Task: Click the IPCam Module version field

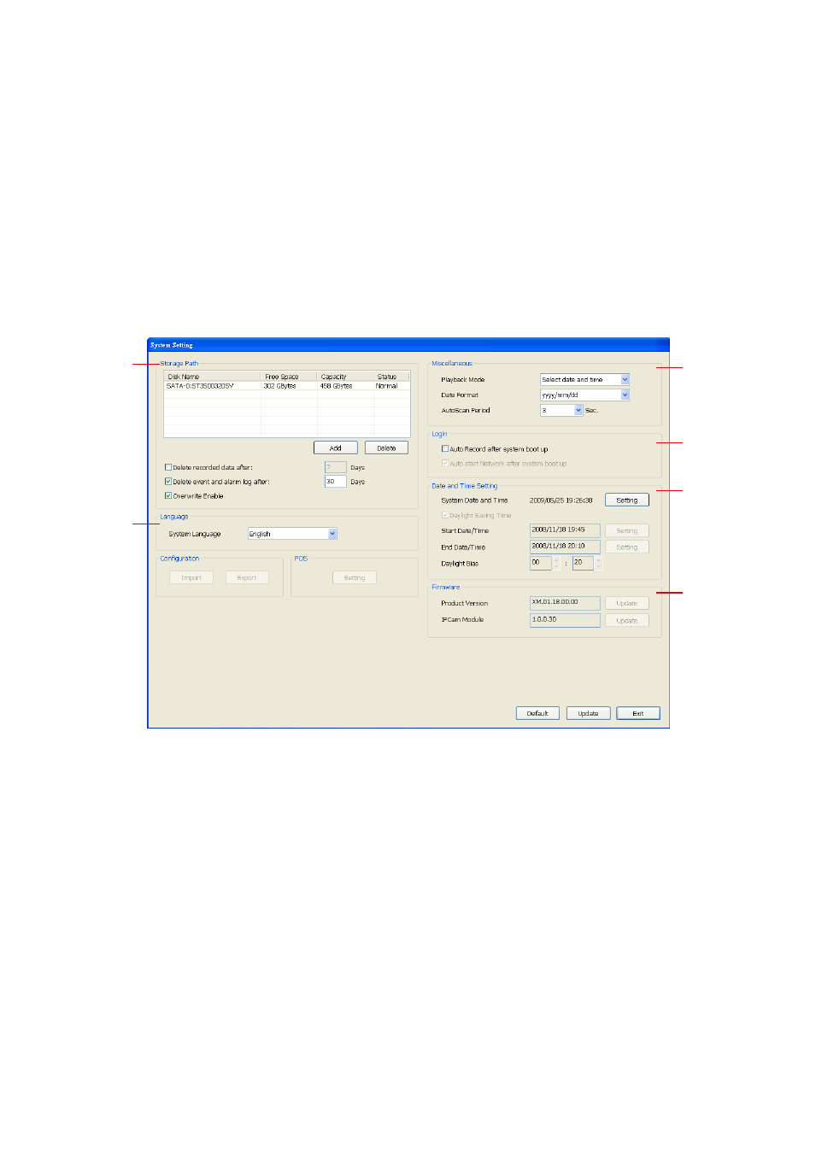Action: point(565,620)
